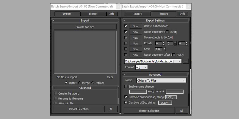Screen dimensions: 239x119
Task: Click Now button beside Move objects to [0,0,0]
Action: (x=135, y=38)
